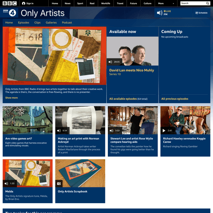Image resolution: width=213 pixels, height=213 pixels.
Task: Open the Melda clip title
Action: (x=9, y=191)
